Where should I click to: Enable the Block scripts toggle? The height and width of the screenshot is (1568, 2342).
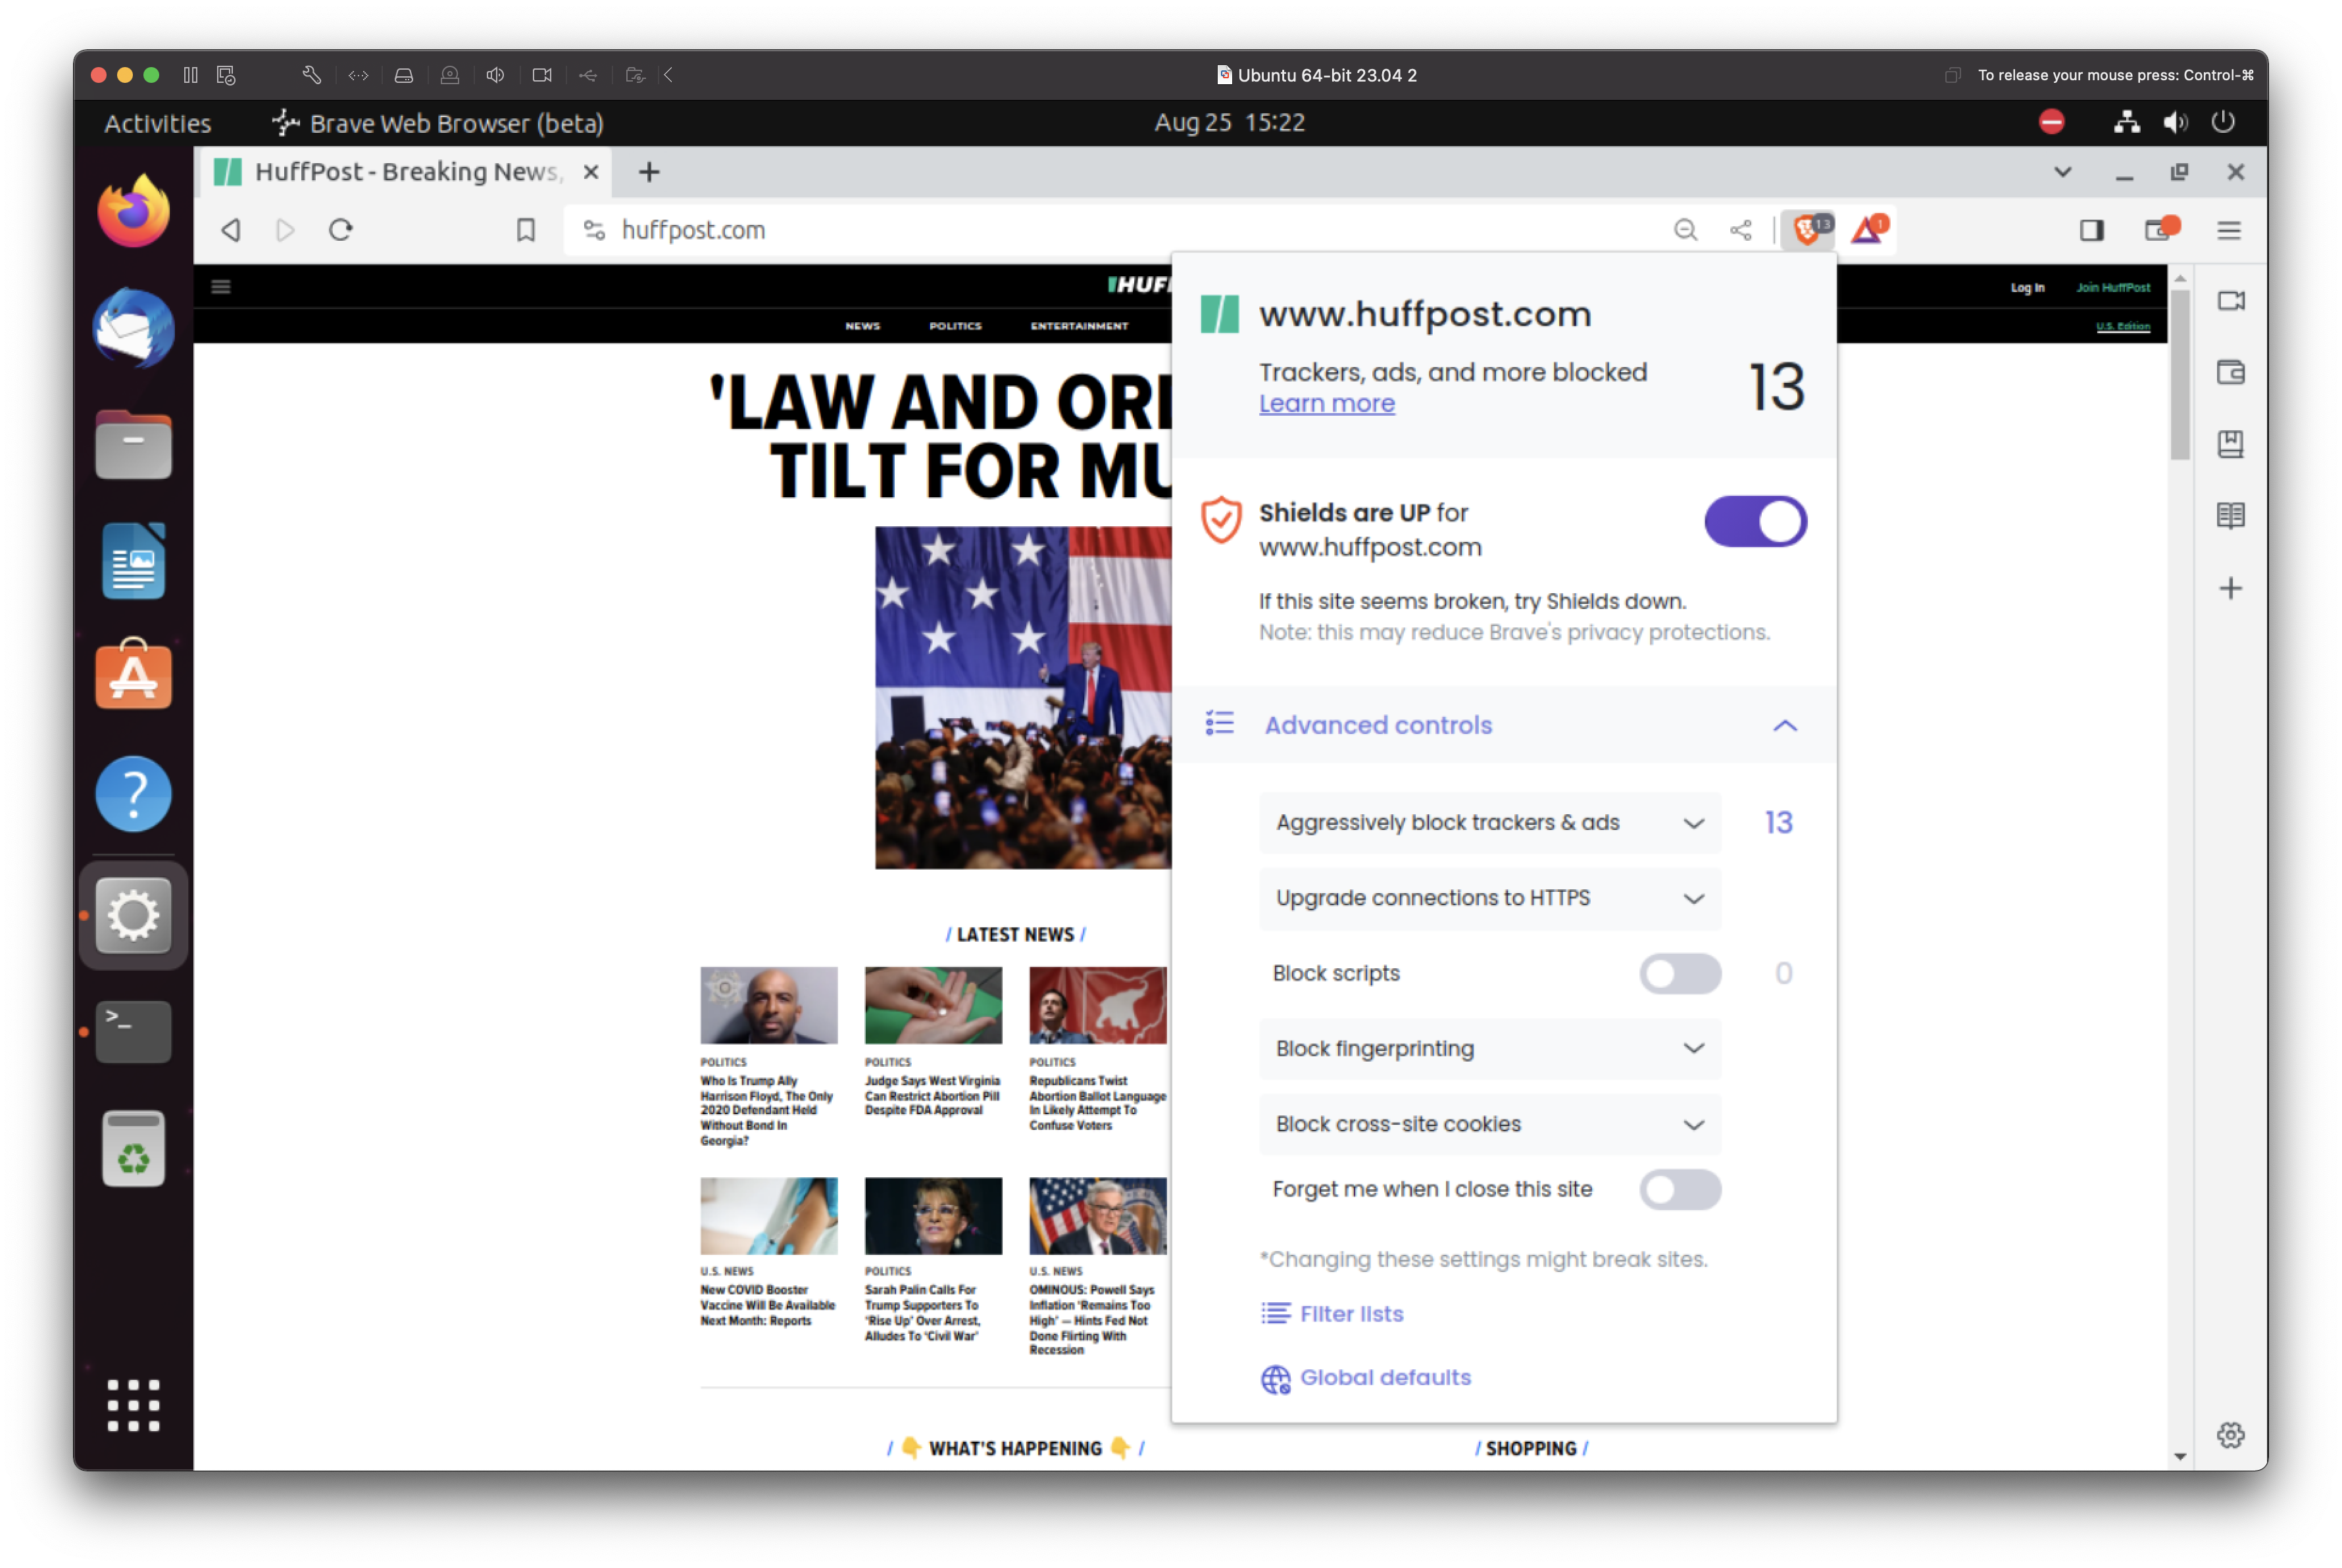click(1680, 973)
